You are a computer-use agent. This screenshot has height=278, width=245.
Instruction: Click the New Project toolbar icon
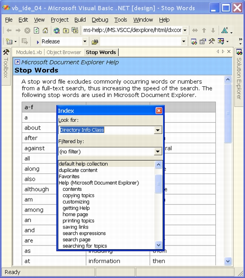(x=9, y=41)
